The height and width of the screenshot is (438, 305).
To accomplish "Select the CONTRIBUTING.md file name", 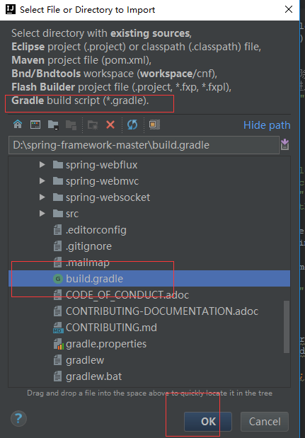I will click(x=111, y=328).
